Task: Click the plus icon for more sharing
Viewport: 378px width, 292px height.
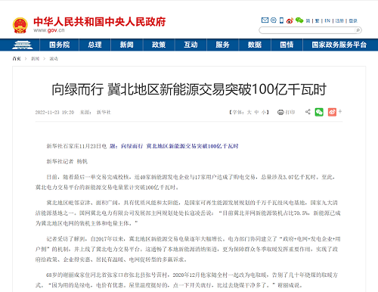Action: point(340,111)
